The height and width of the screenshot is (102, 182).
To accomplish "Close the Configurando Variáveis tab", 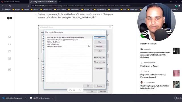I will point(56,2).
